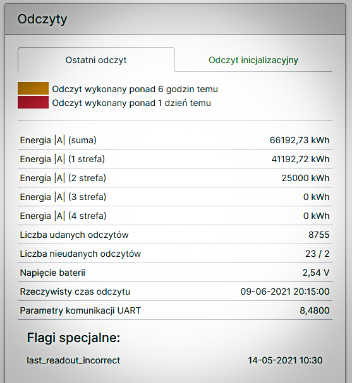Click the 25000 kWh value
The image size is (352, 383).
click(305, 178)
